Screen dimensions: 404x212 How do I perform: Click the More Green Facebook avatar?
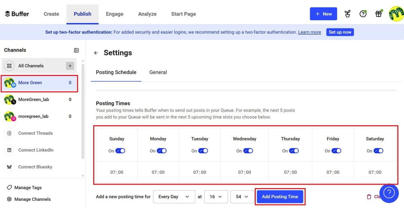[9, 83]
